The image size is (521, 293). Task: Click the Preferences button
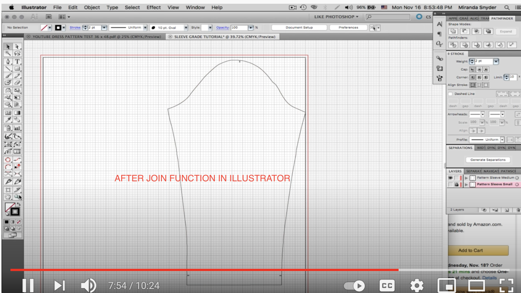[x=348, y=28]
